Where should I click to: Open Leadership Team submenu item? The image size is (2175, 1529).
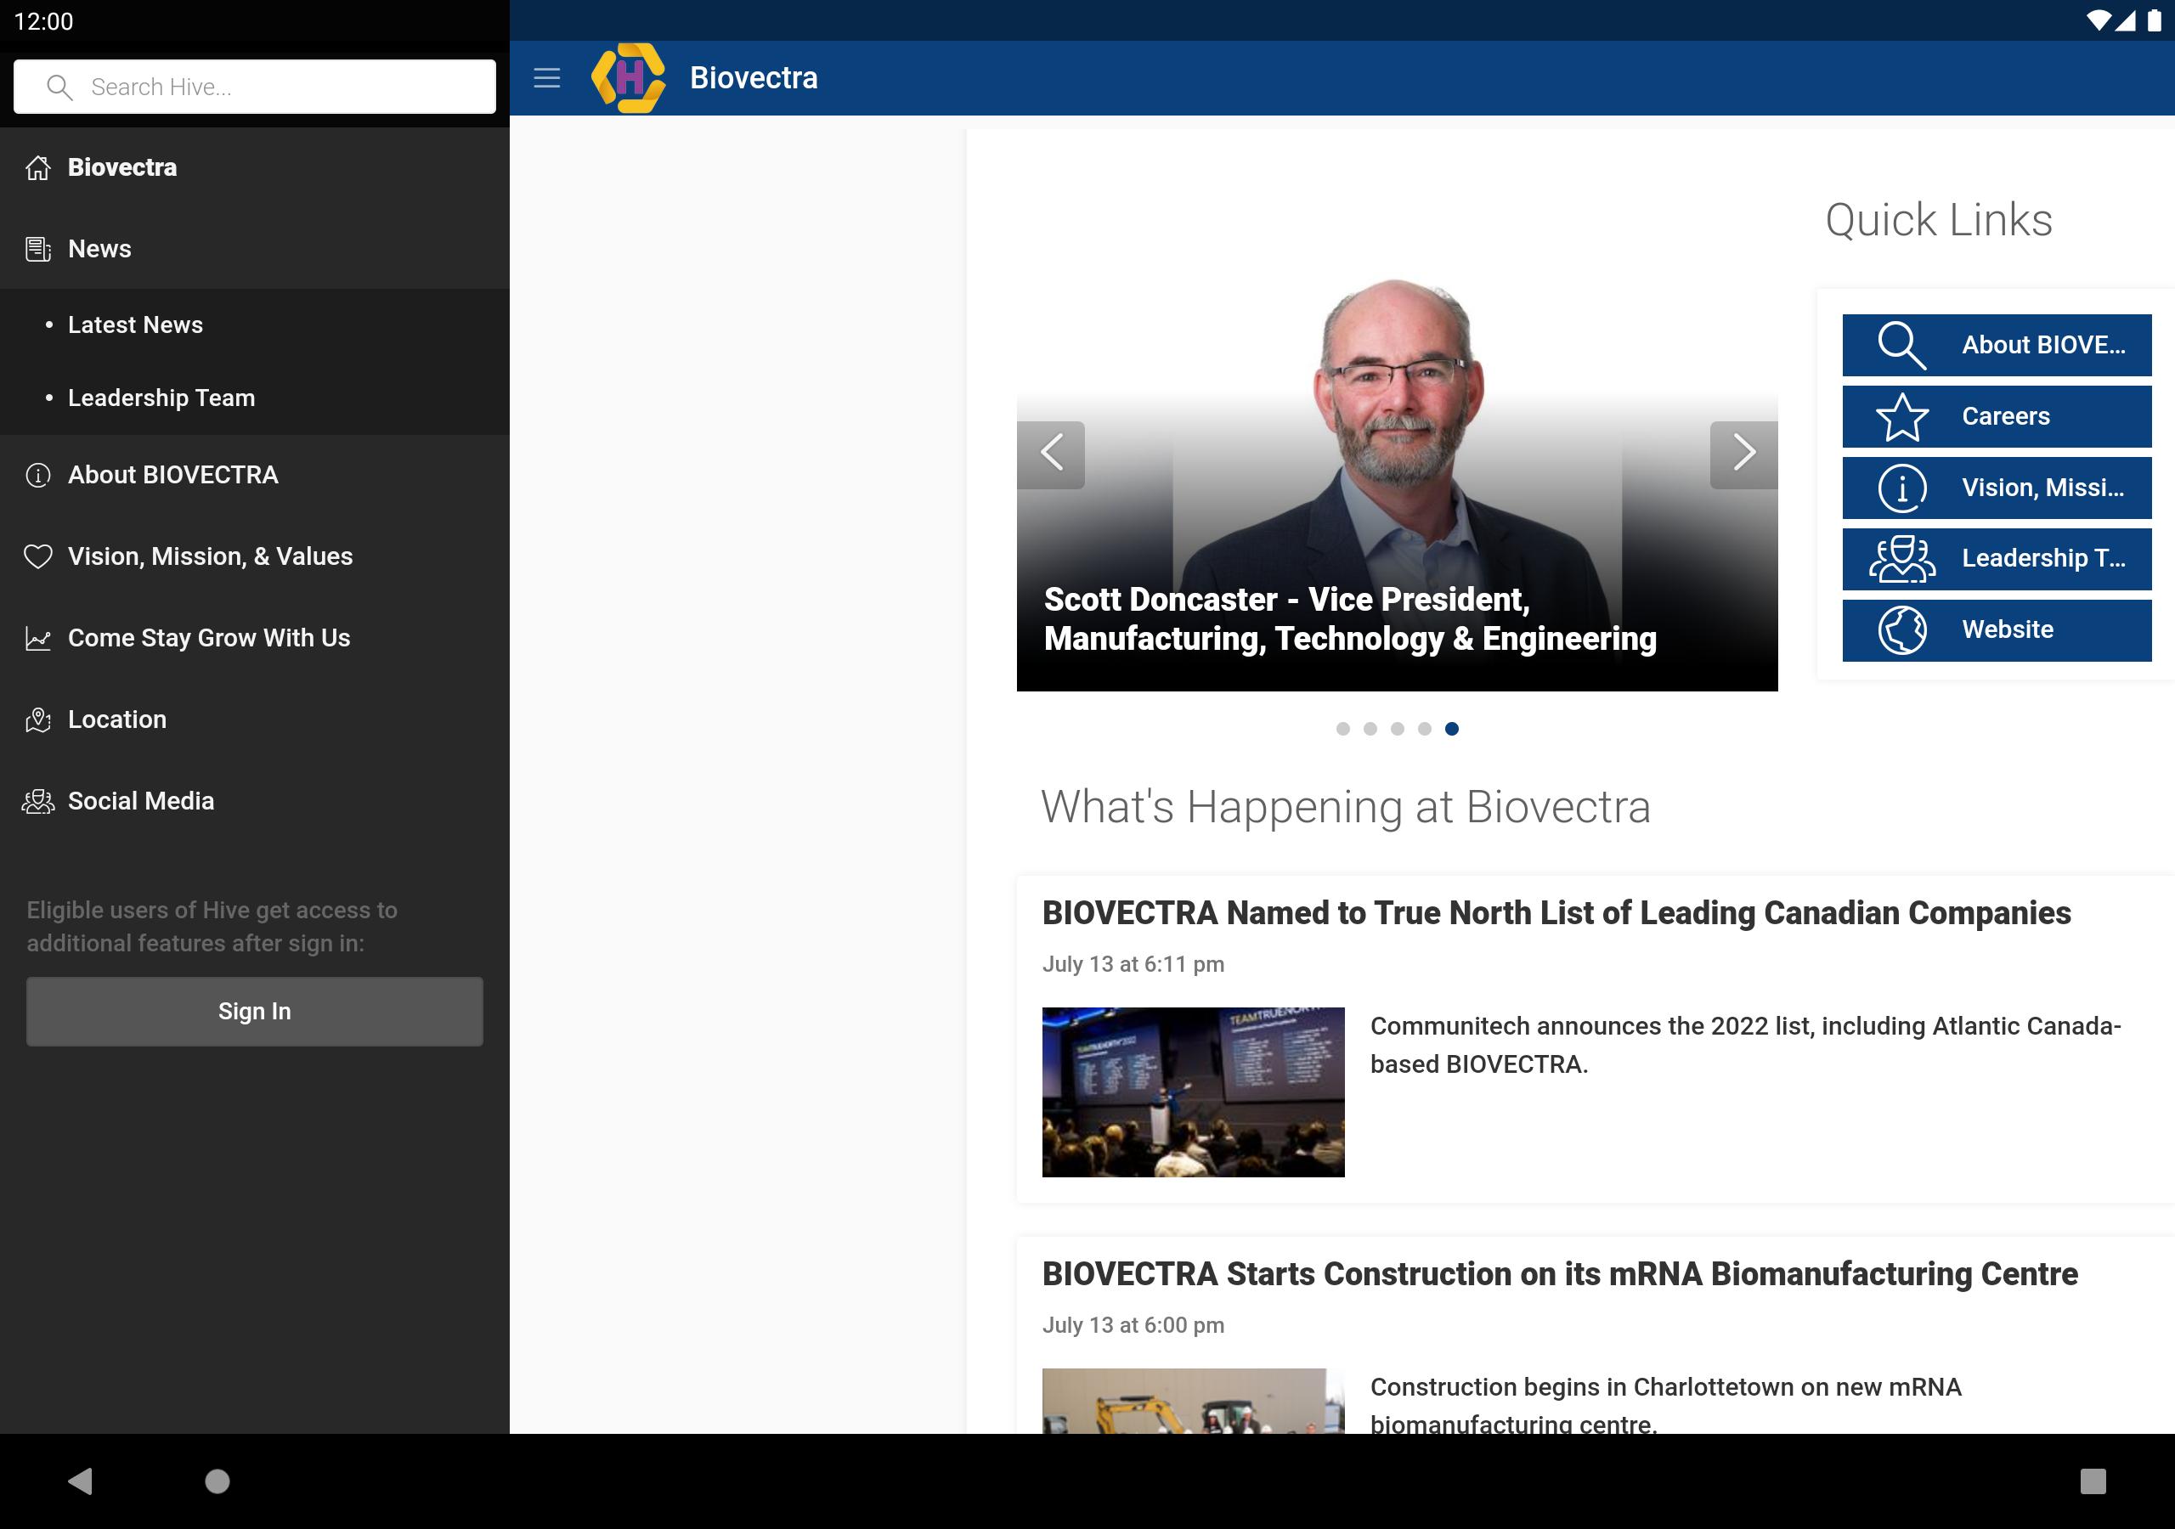pyautogui.click(x=255, y=398)
